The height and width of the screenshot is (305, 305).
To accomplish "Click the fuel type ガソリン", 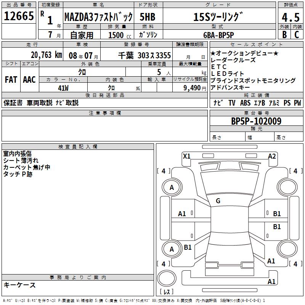I will click(148, 35).
